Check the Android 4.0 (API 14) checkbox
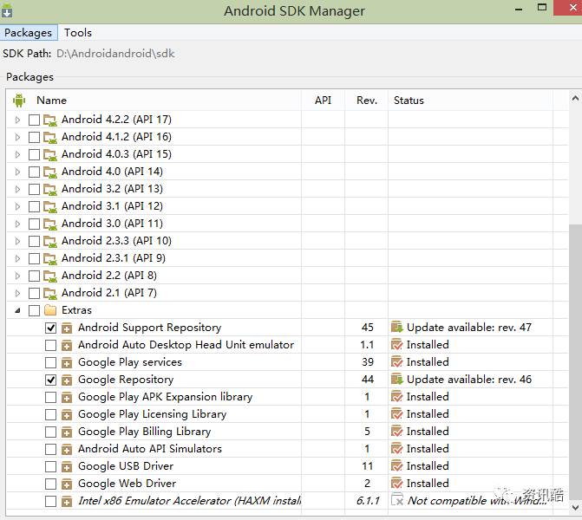The height and width of the screenshot is (520, 582). click(x=34, y=172)
